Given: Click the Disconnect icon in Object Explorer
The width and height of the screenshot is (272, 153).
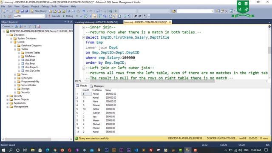Looking at the screenshot, I should pyautogui.click(x=21, y=26).
